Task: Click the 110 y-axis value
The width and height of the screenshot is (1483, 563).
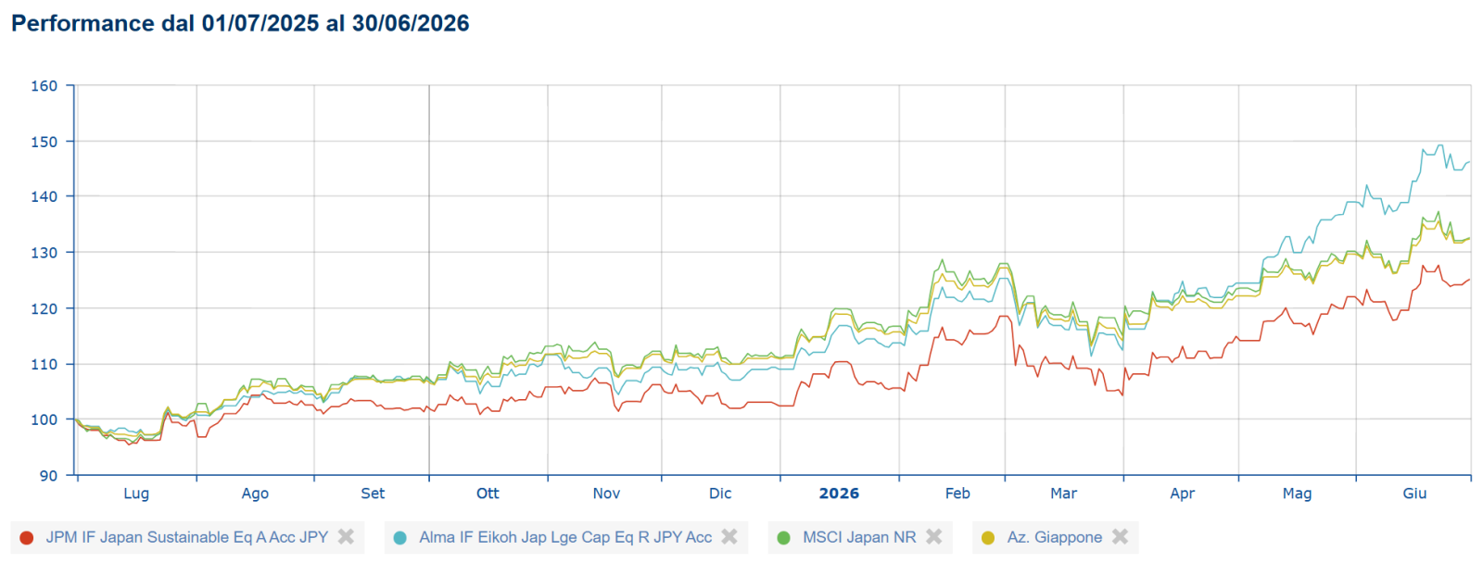Action: (44, 364)
